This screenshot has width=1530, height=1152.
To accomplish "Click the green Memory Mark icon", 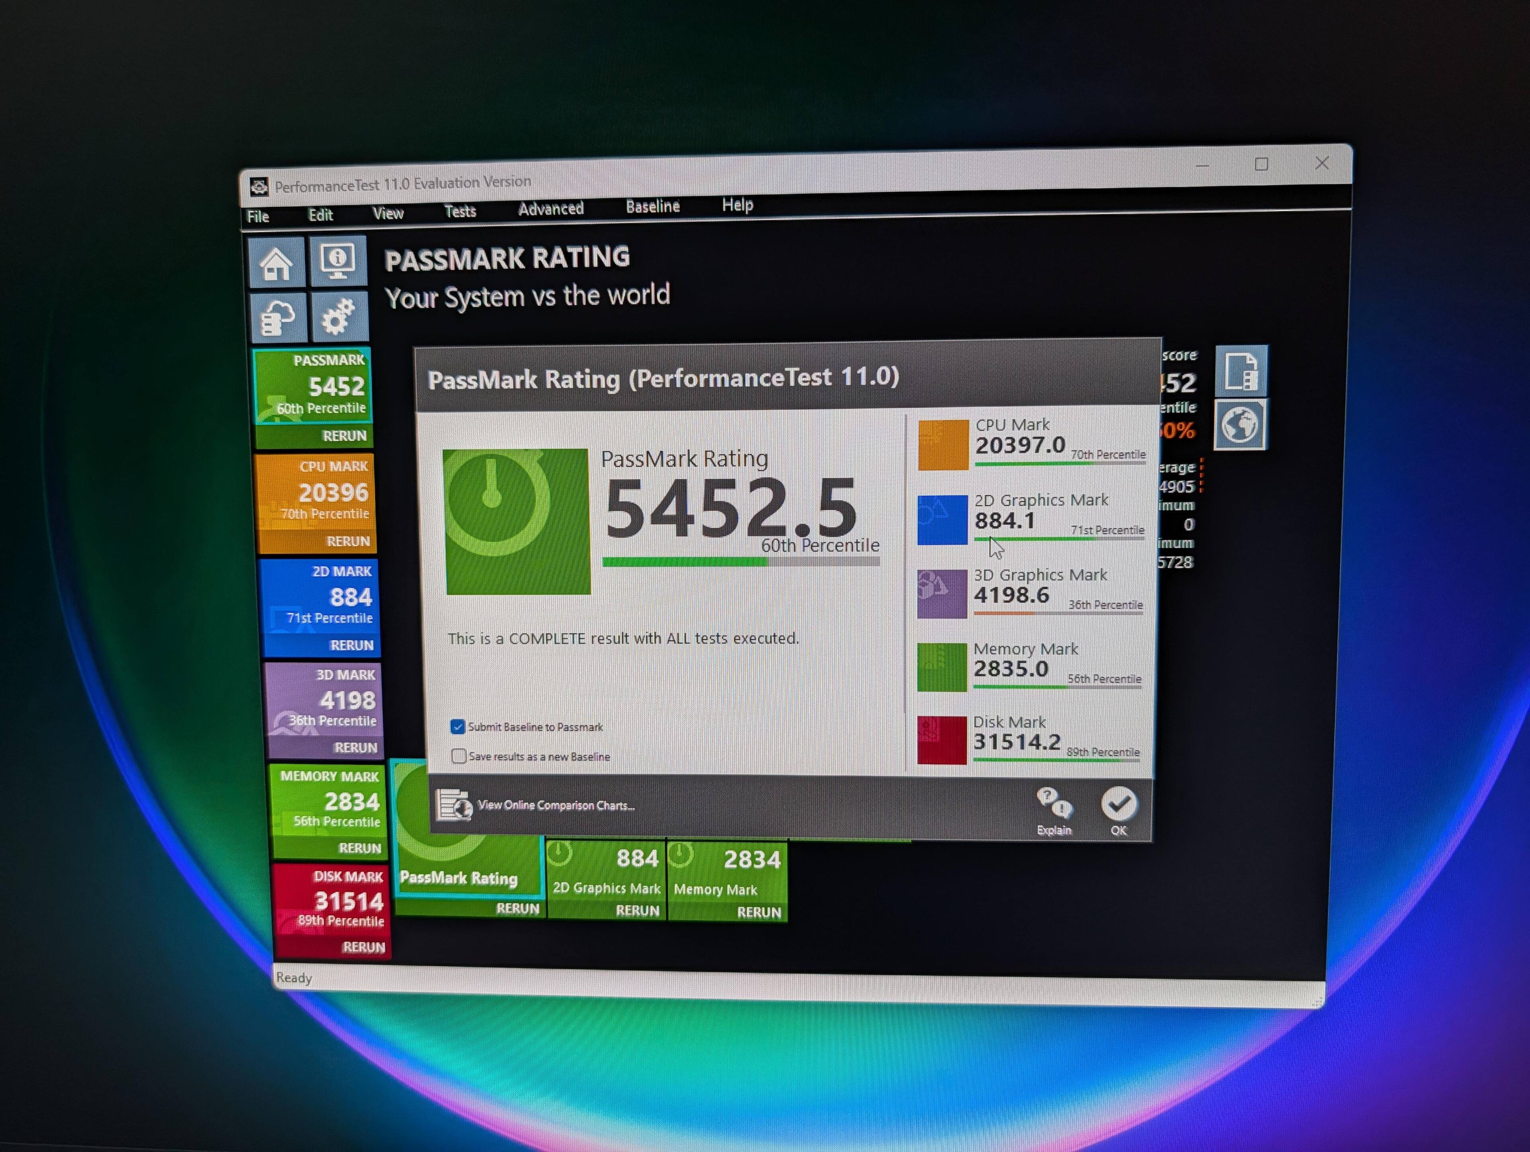I will [942, 667].
